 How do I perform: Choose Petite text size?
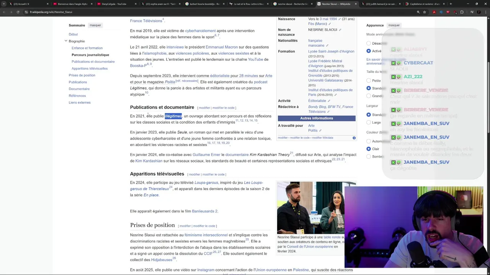tap(369, 81)
